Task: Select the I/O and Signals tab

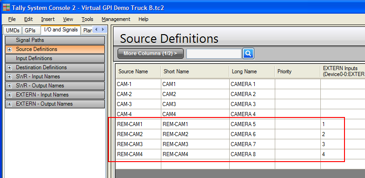Action: pyautogui.click(x=61, y=30)
